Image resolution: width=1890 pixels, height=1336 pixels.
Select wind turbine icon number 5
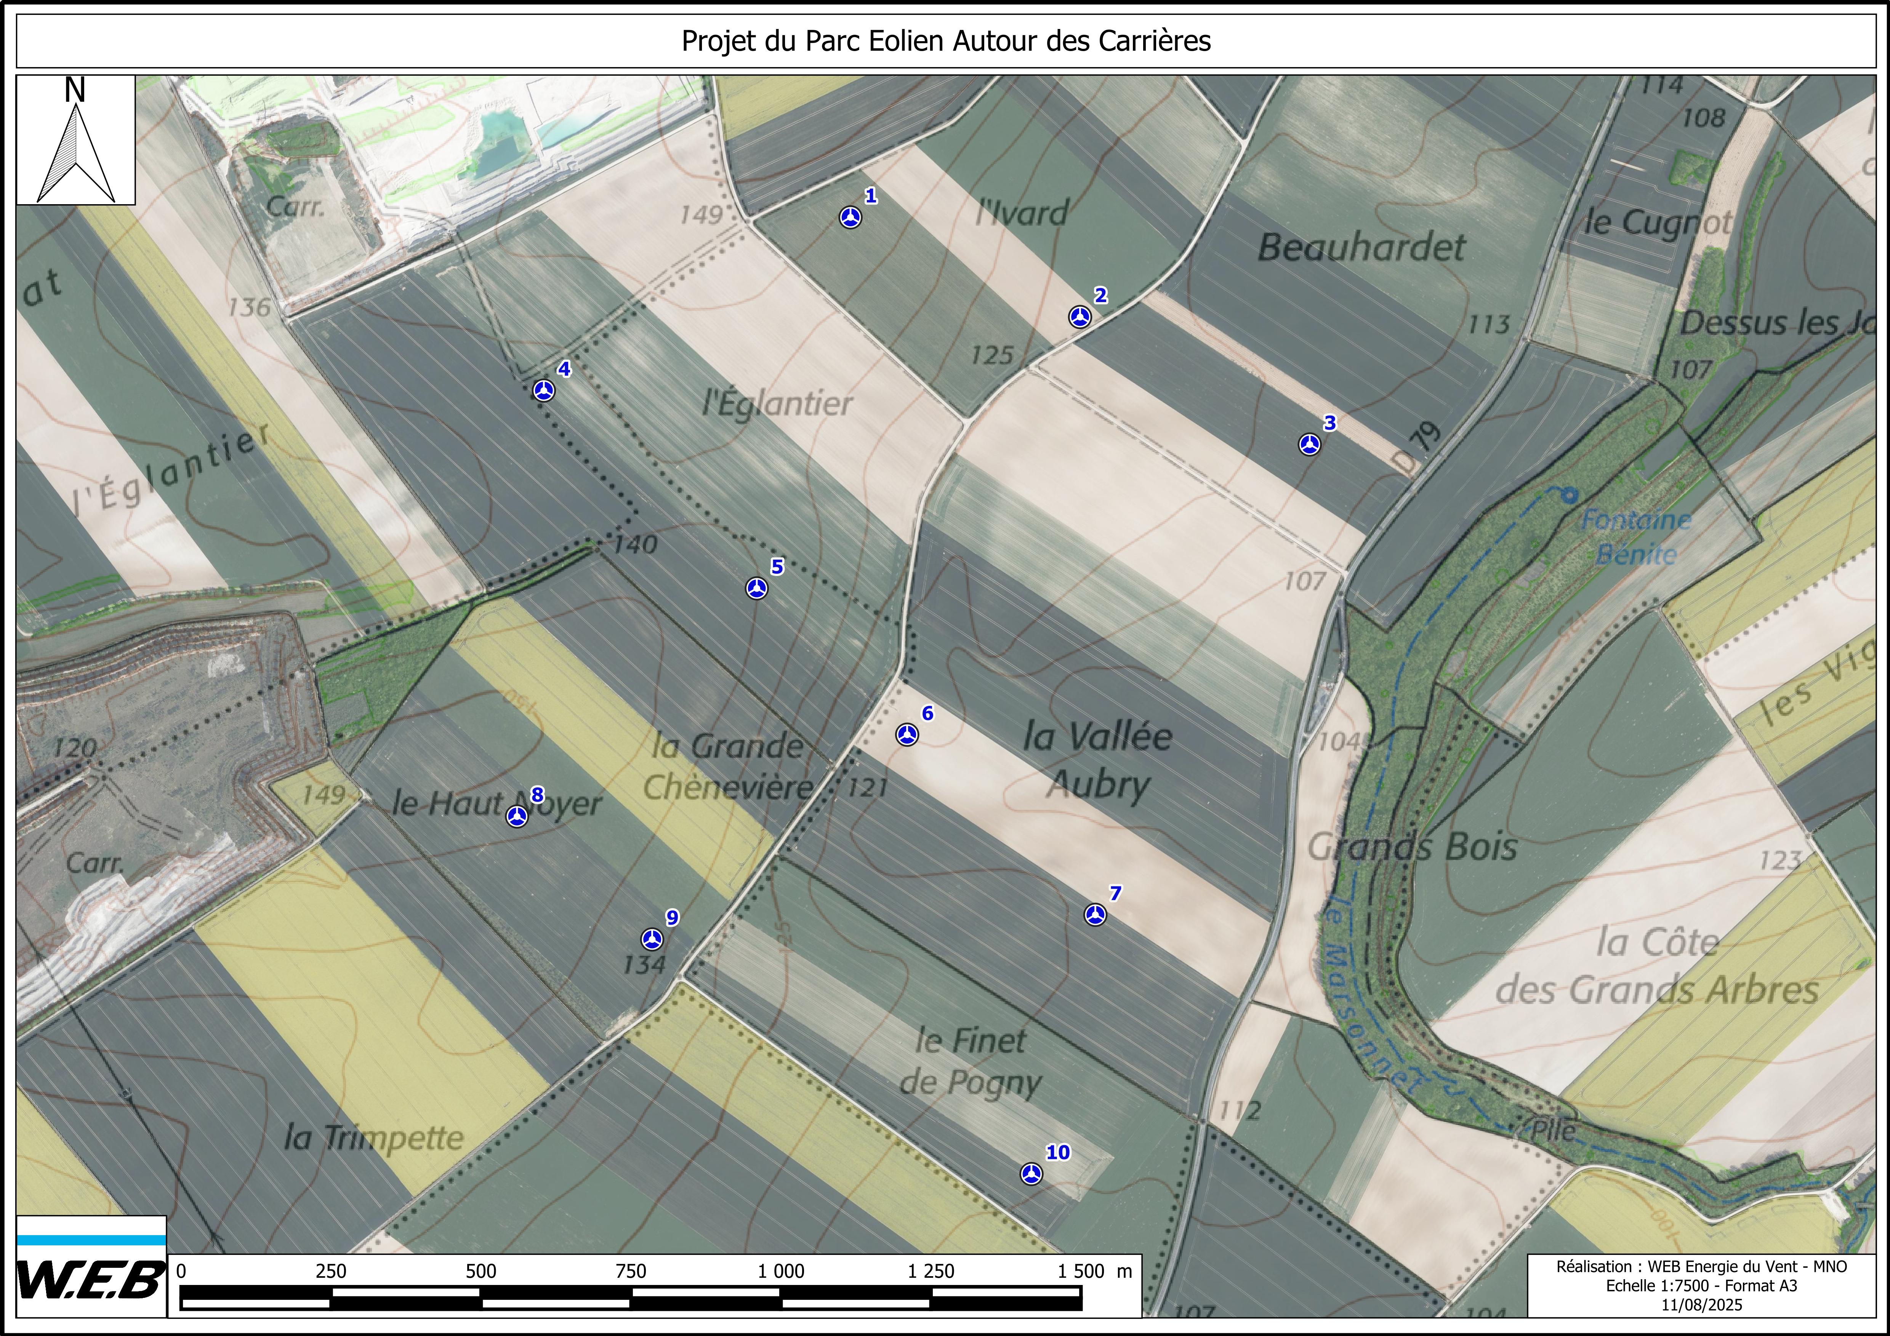pos(756,588)
